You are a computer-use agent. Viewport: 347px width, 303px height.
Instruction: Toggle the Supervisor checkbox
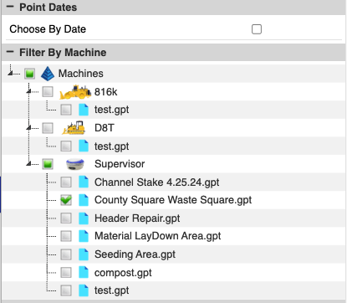coord(48,164)
